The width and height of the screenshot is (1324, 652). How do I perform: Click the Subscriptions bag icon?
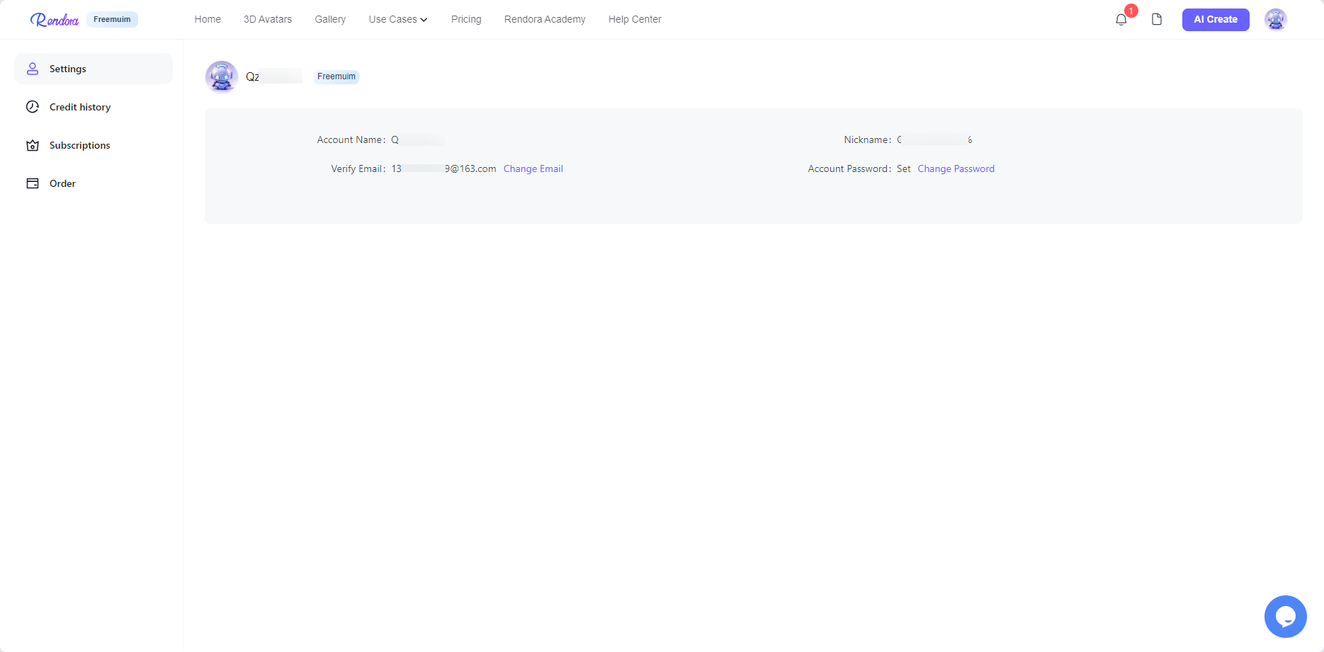[x=33, y=145]
